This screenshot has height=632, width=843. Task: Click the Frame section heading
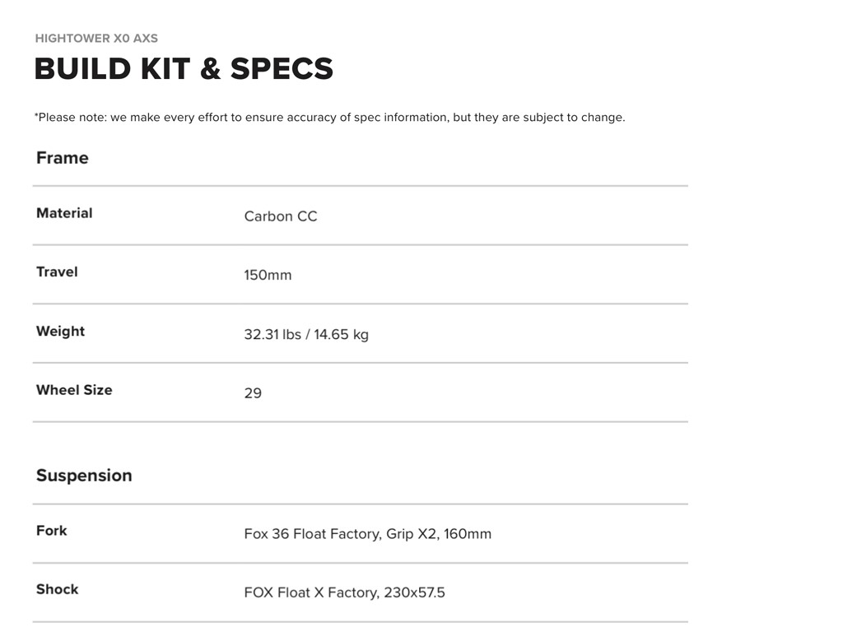click(62, 158)
